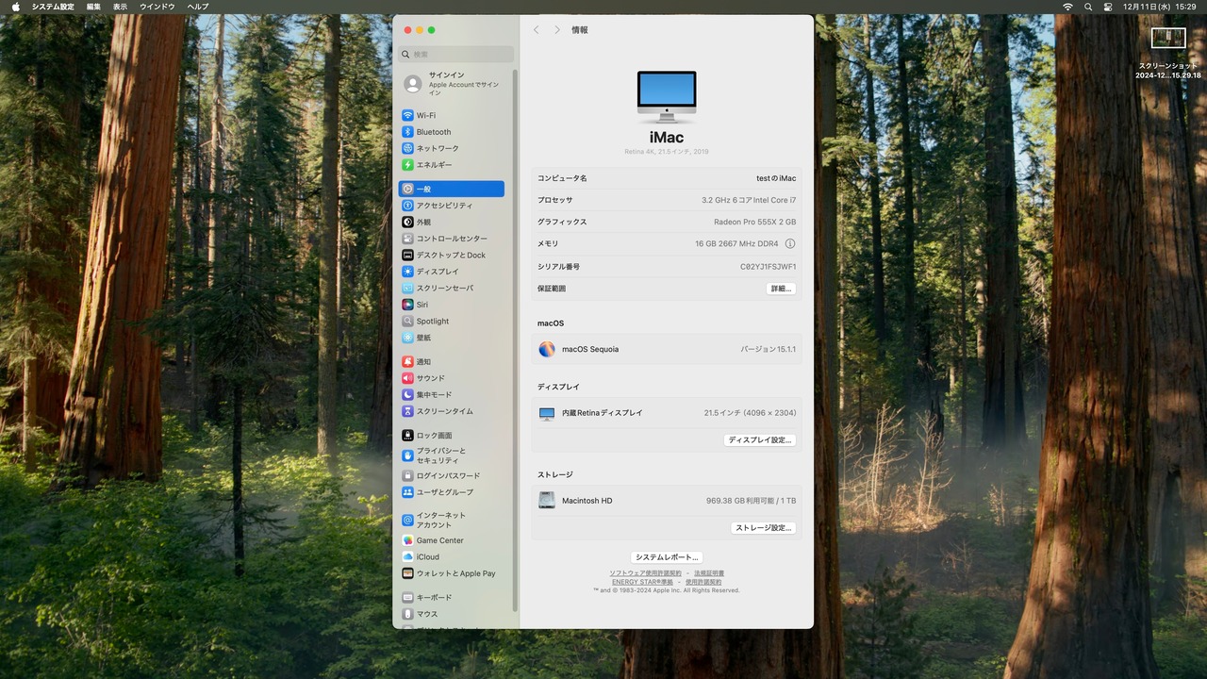Click the memory info icon
Viewport: 1207px width, 679px height.
[790, 243]
